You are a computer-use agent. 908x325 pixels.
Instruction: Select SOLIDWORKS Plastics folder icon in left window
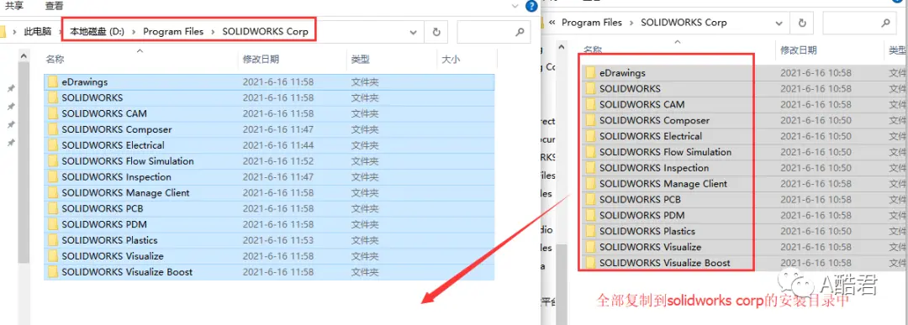53,240
